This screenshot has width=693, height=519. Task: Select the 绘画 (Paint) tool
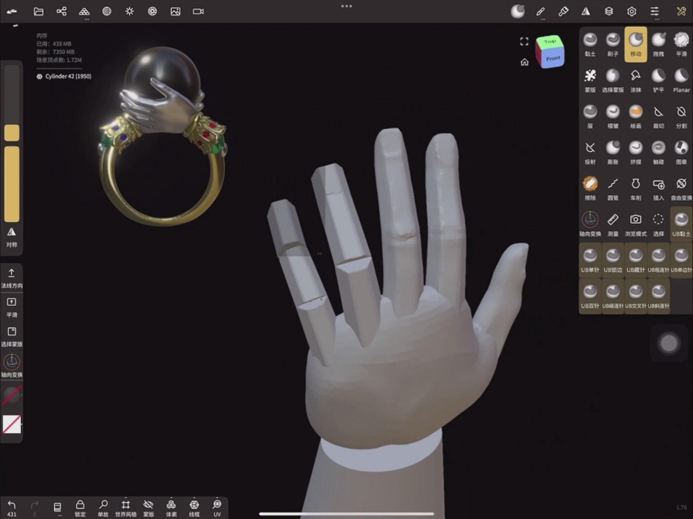coord(635,116)
